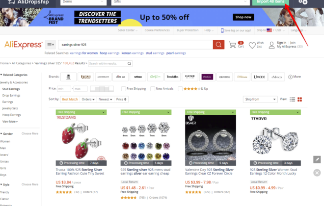324x206 pixels.
Task: Click the round gray X close icon
Action: 317,173
